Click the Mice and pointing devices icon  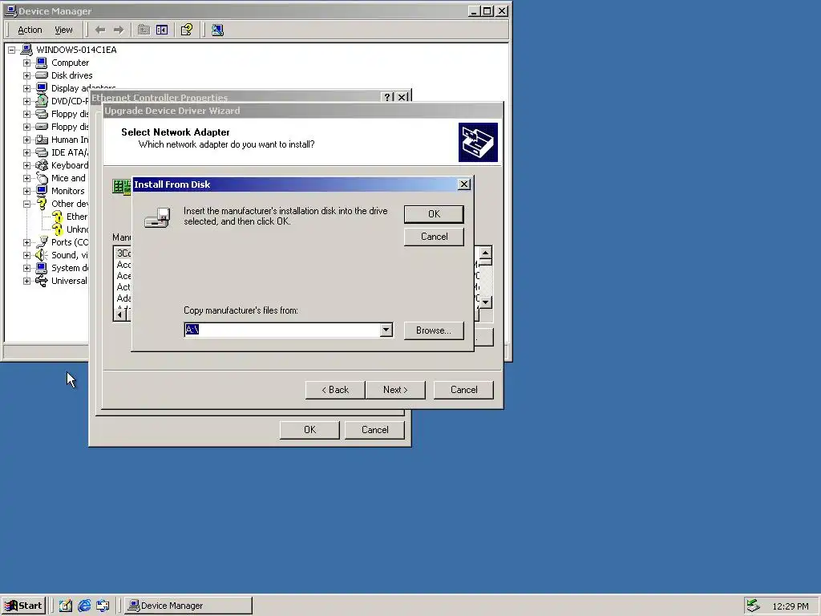pyautogui.click(x=42, y=178)
